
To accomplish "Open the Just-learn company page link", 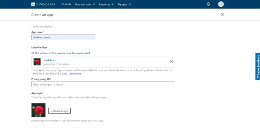I will click(x=50, y=60).
